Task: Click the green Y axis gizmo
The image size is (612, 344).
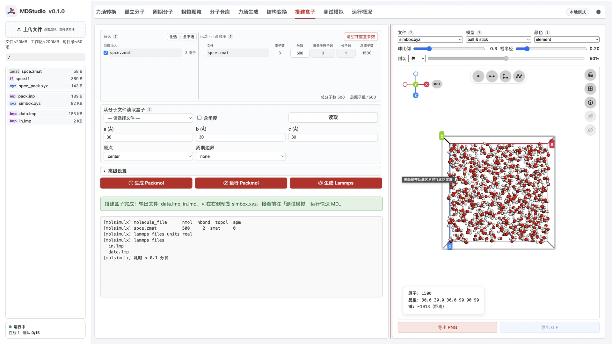Action: pyautogui.click(x=416, y=84)
